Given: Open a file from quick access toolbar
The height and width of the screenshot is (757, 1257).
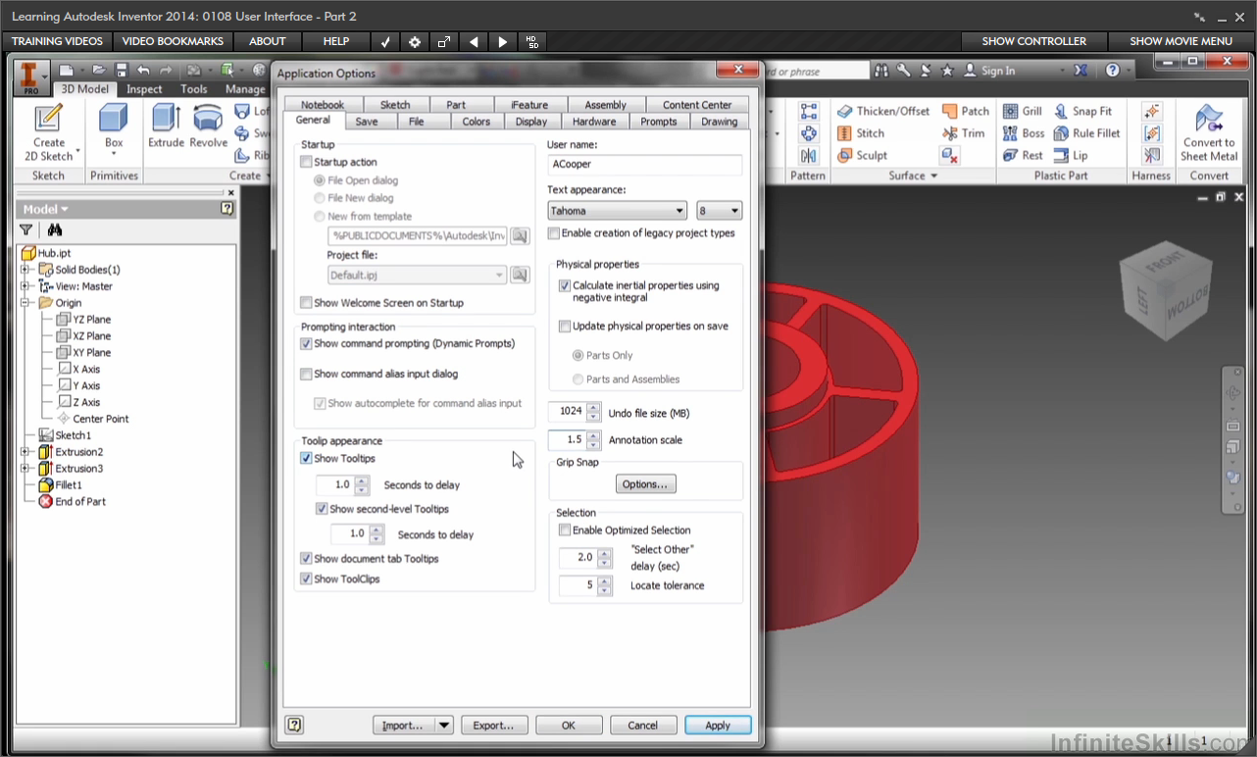Looking at the screenshot, I should click(98, 71).
